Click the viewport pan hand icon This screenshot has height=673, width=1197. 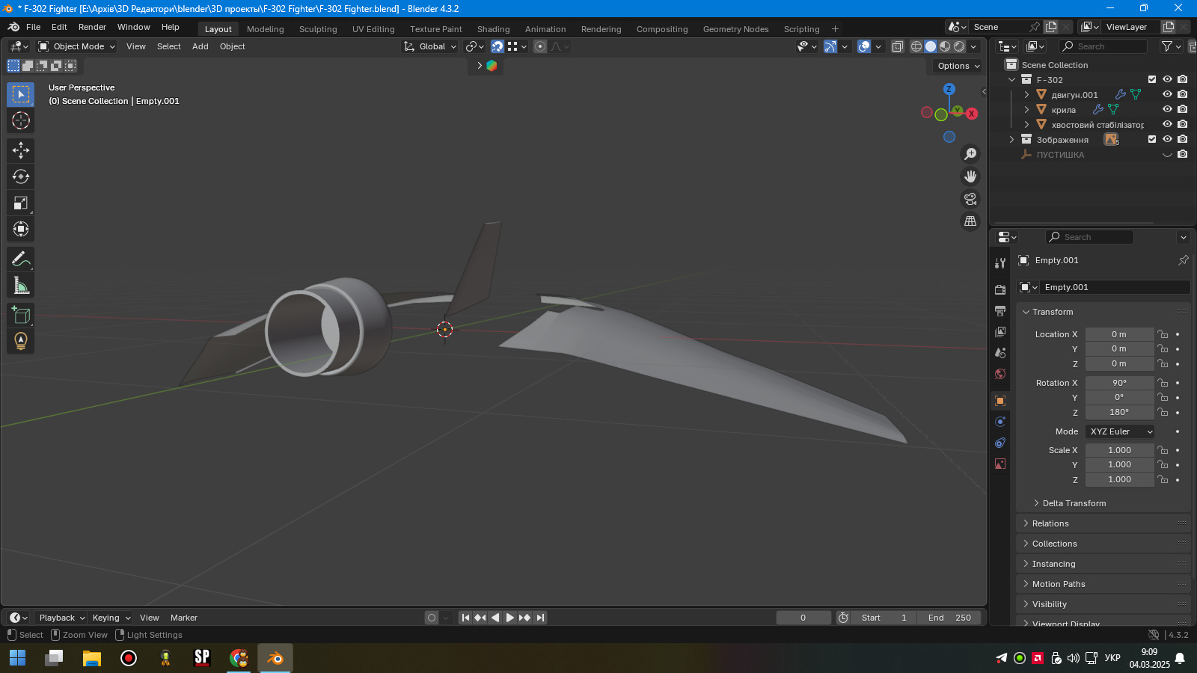(x=970, y=176)
